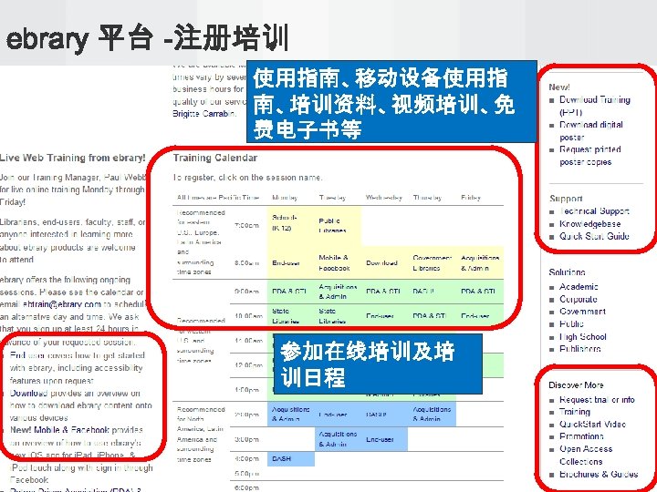Choose Government under Solutions

(582, 312)
